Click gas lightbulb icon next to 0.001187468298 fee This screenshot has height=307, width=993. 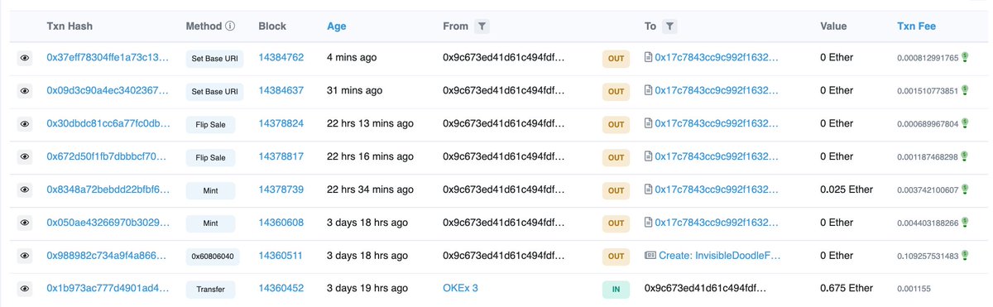click(965, 156)
